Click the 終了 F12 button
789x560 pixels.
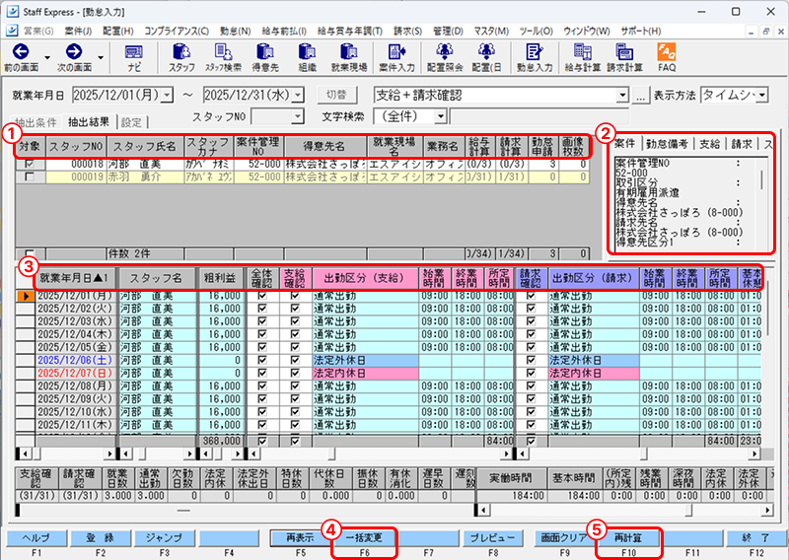(x=755, y=538)
